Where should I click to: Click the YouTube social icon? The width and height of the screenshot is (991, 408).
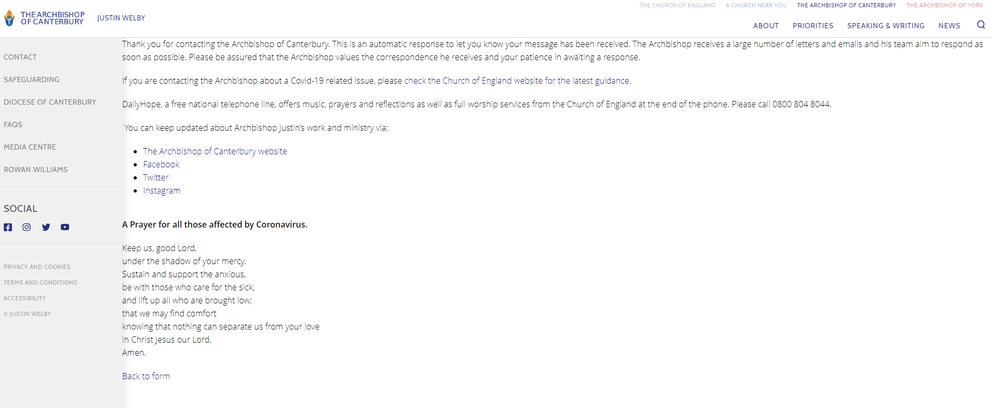pyautogui.click(x=65, y=227)
